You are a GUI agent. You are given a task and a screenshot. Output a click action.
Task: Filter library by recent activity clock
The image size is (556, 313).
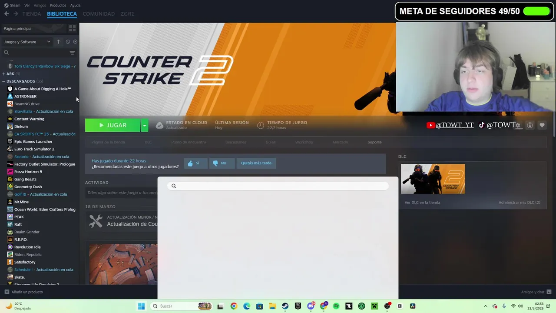pyautogui.click(x=68, y=42)
